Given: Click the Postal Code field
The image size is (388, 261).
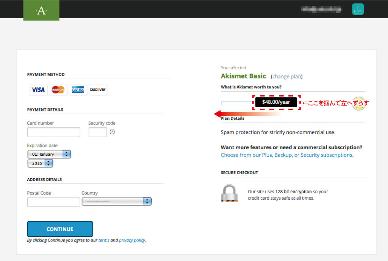Looking at the screenshot, I should coord(54,202).
